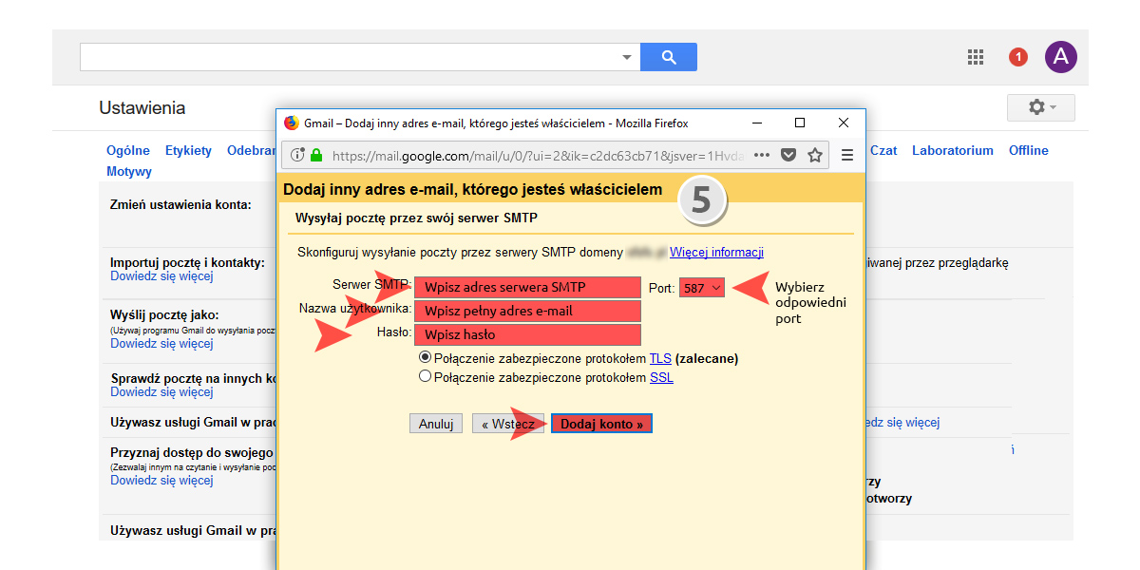
Task: Open the red notifications badge
Action: point(1018,57)
